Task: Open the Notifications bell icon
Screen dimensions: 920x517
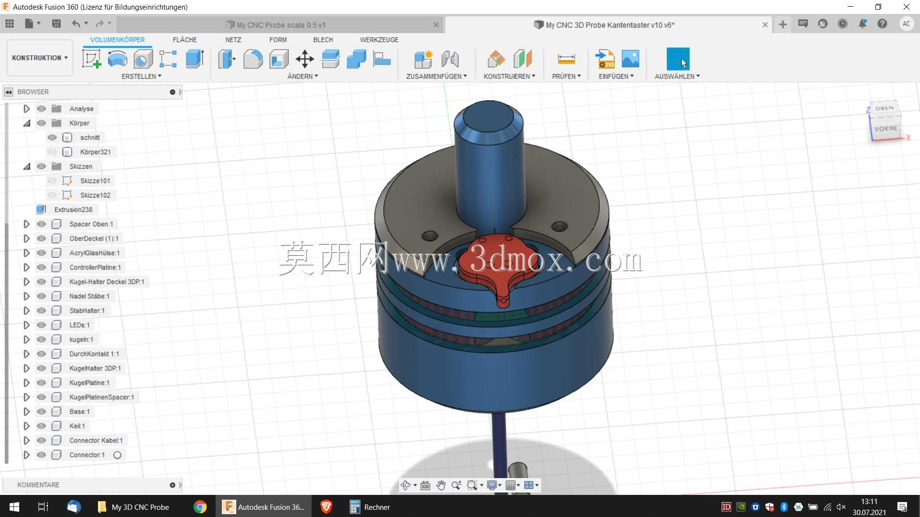Action: 862,24
